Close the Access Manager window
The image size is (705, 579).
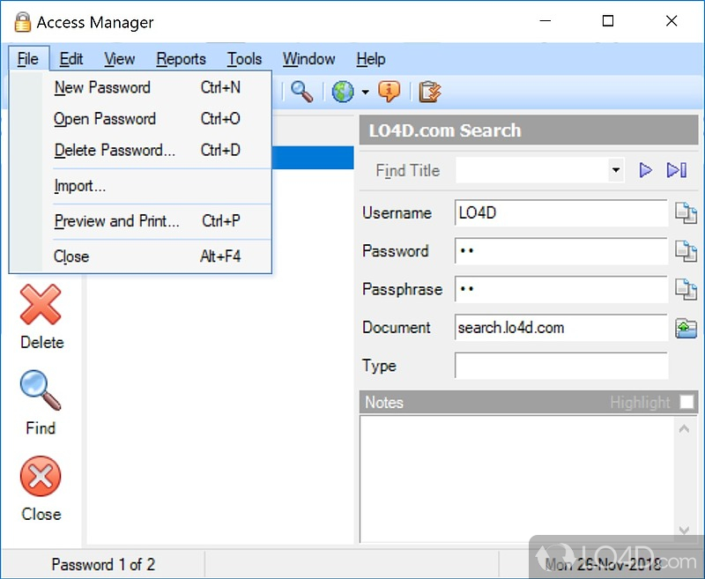(x=672, y=21)
